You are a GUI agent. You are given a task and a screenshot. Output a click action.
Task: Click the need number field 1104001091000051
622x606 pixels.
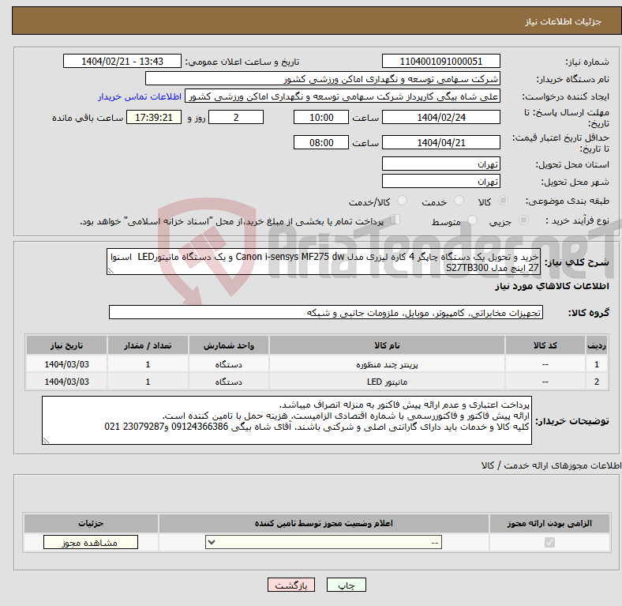click(440, 61)
